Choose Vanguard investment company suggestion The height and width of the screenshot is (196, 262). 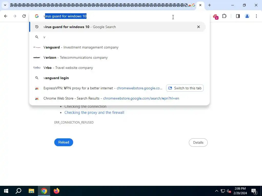(117, 47)
